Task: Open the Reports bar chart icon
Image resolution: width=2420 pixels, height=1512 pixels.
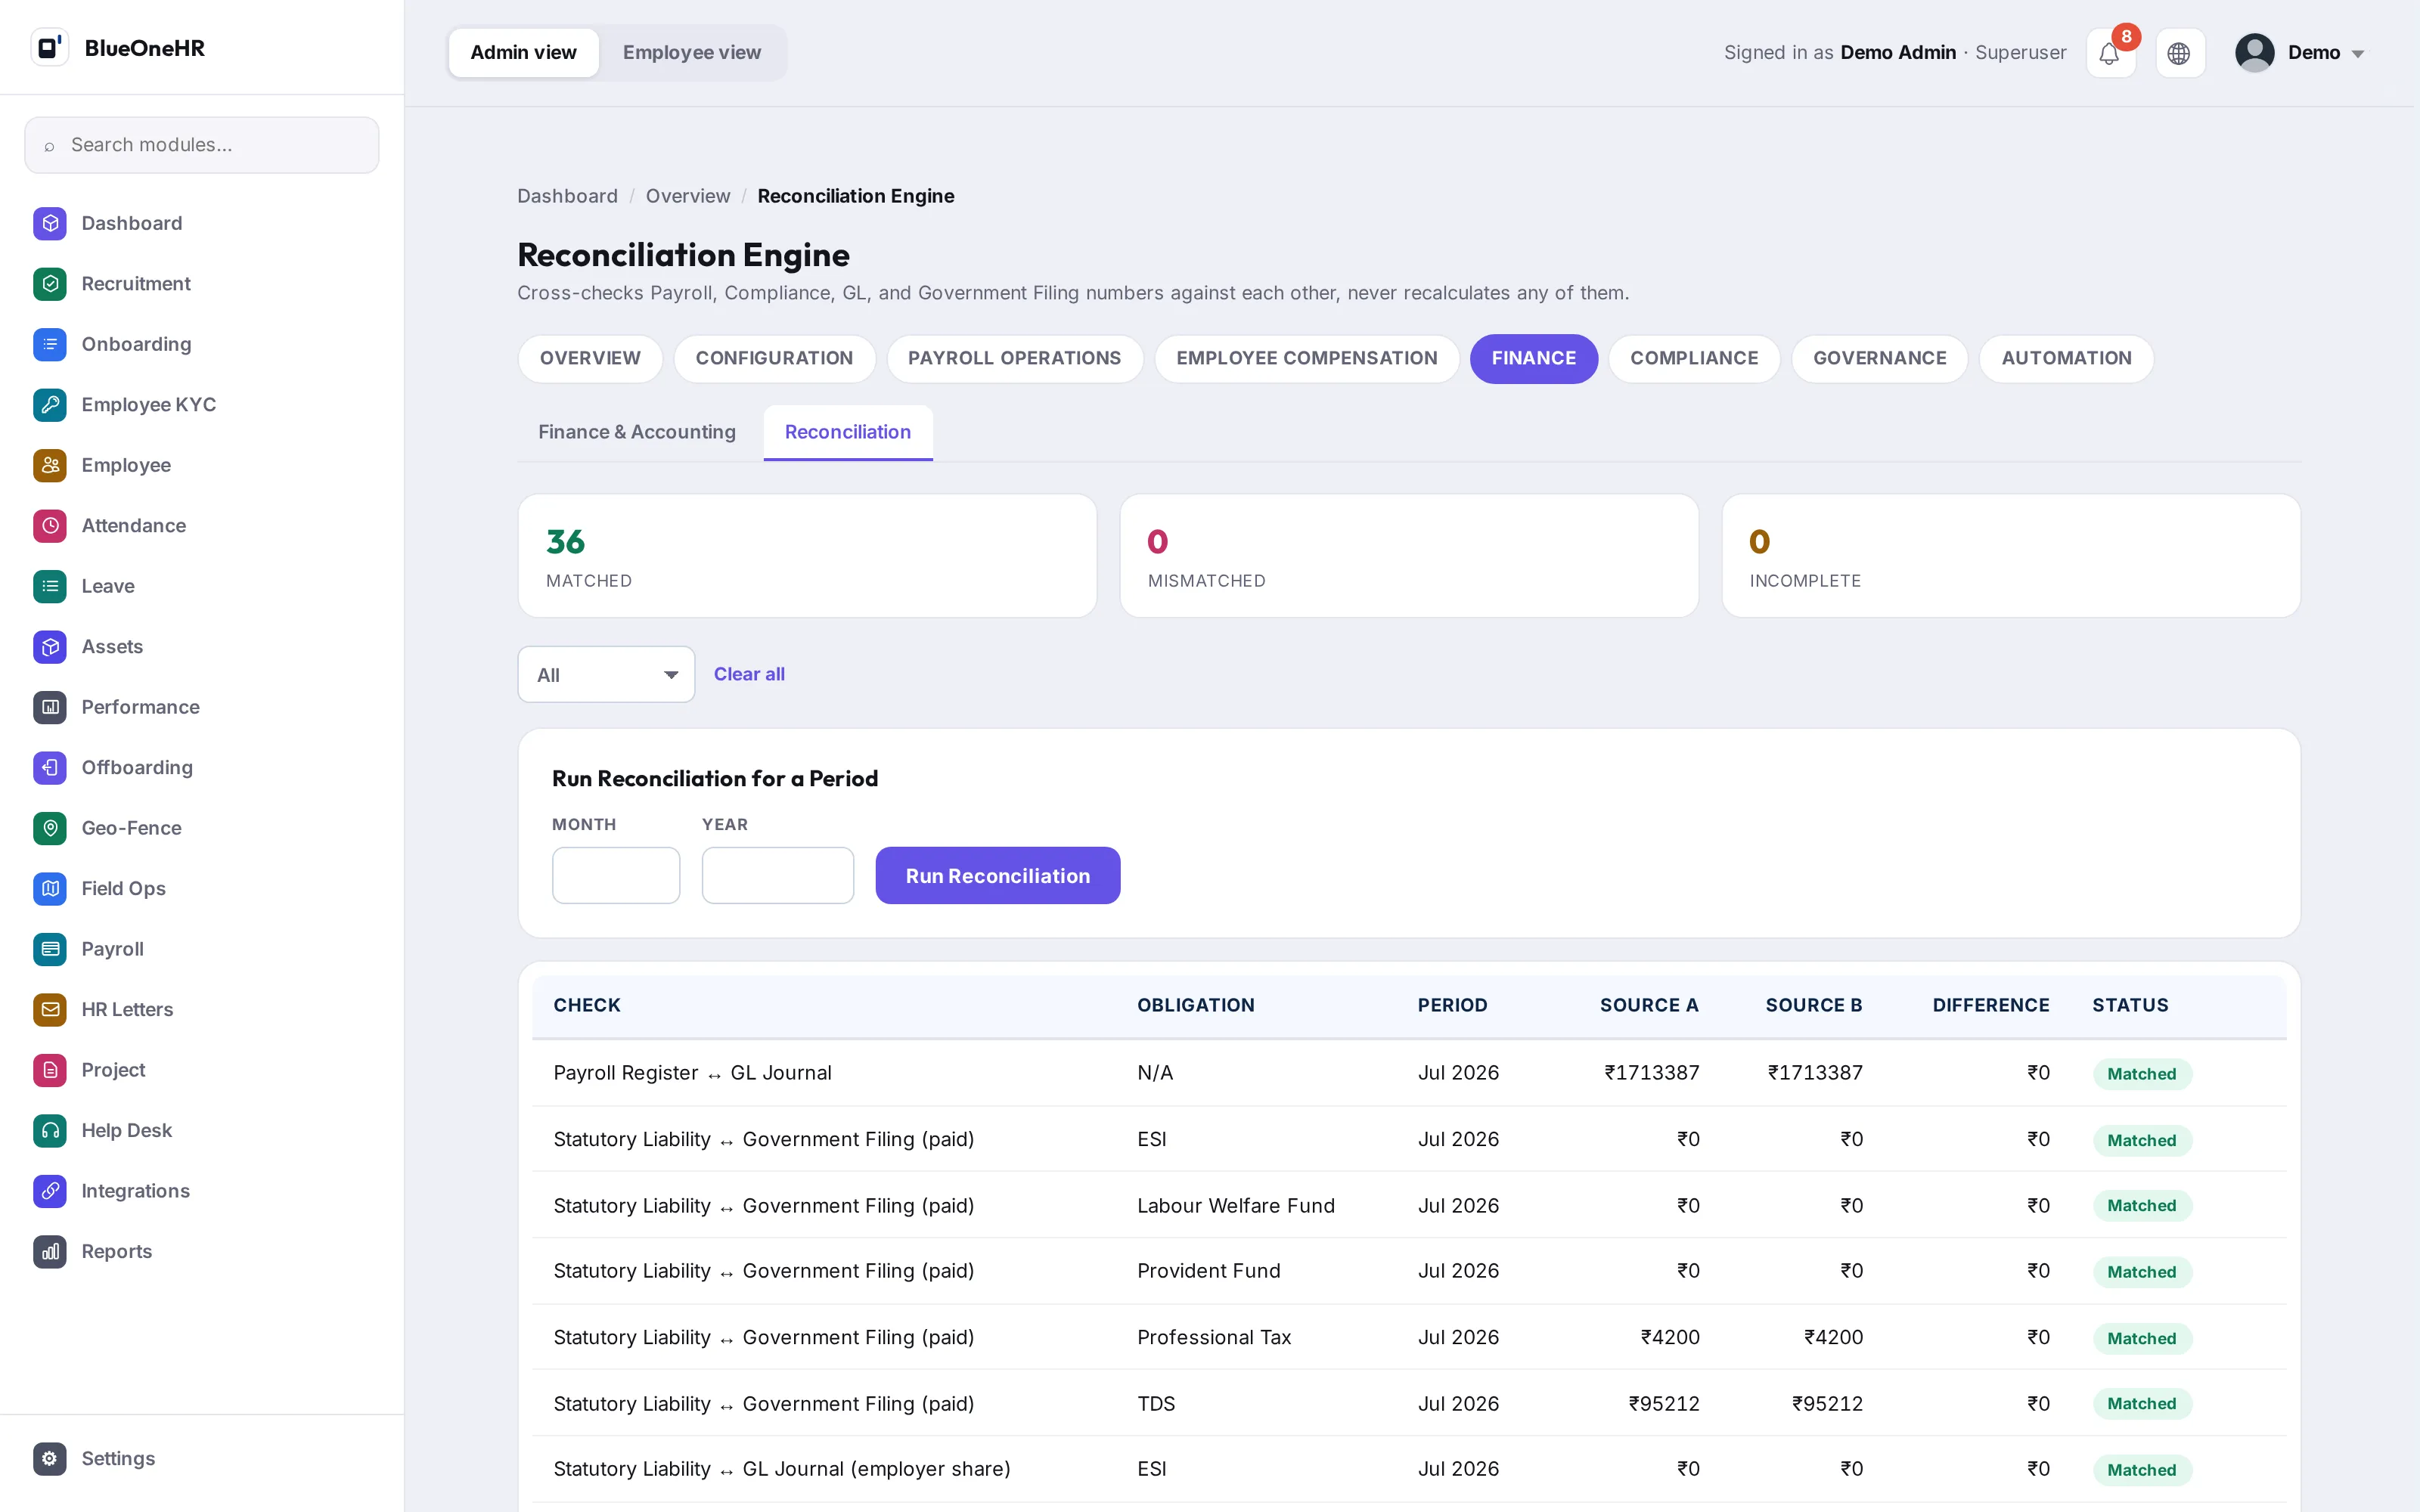Action: tap(50, 1252)
